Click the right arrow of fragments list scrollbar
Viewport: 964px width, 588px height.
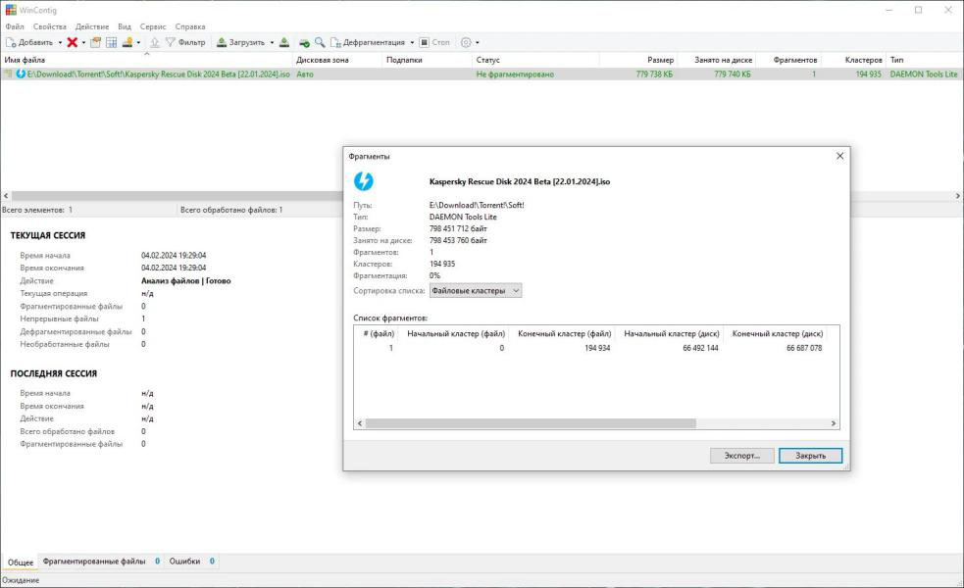pos(834,423)
